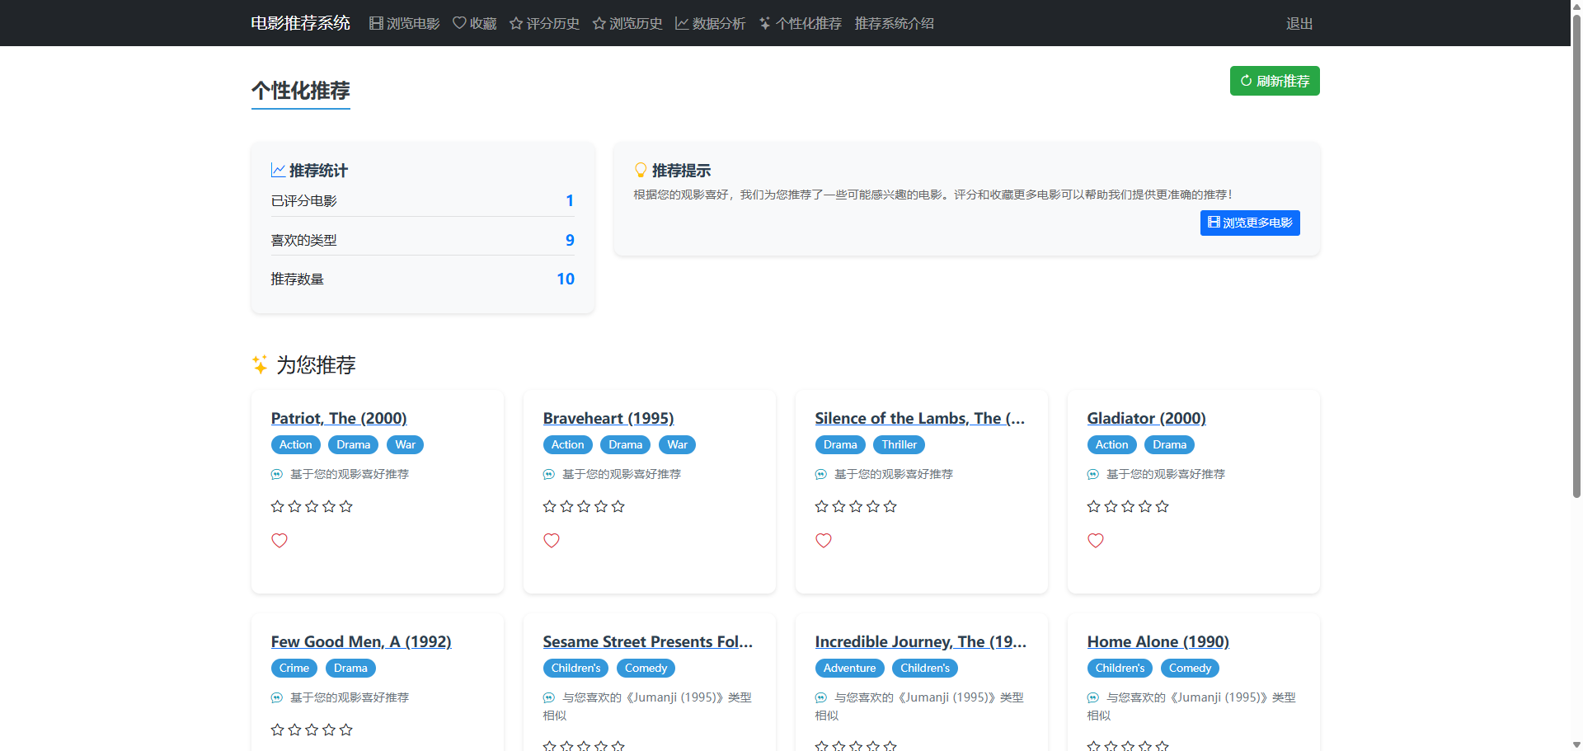The image size is (1583, 751).
Task: Click heart icon on Gladiator (2000) card
Action: pyautogui.click(x=1096, y=541)
